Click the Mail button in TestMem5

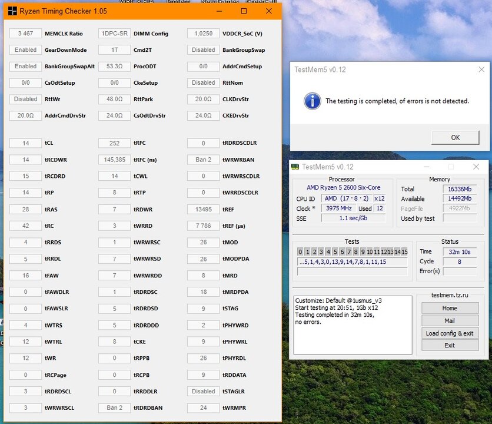coord(450,321)
